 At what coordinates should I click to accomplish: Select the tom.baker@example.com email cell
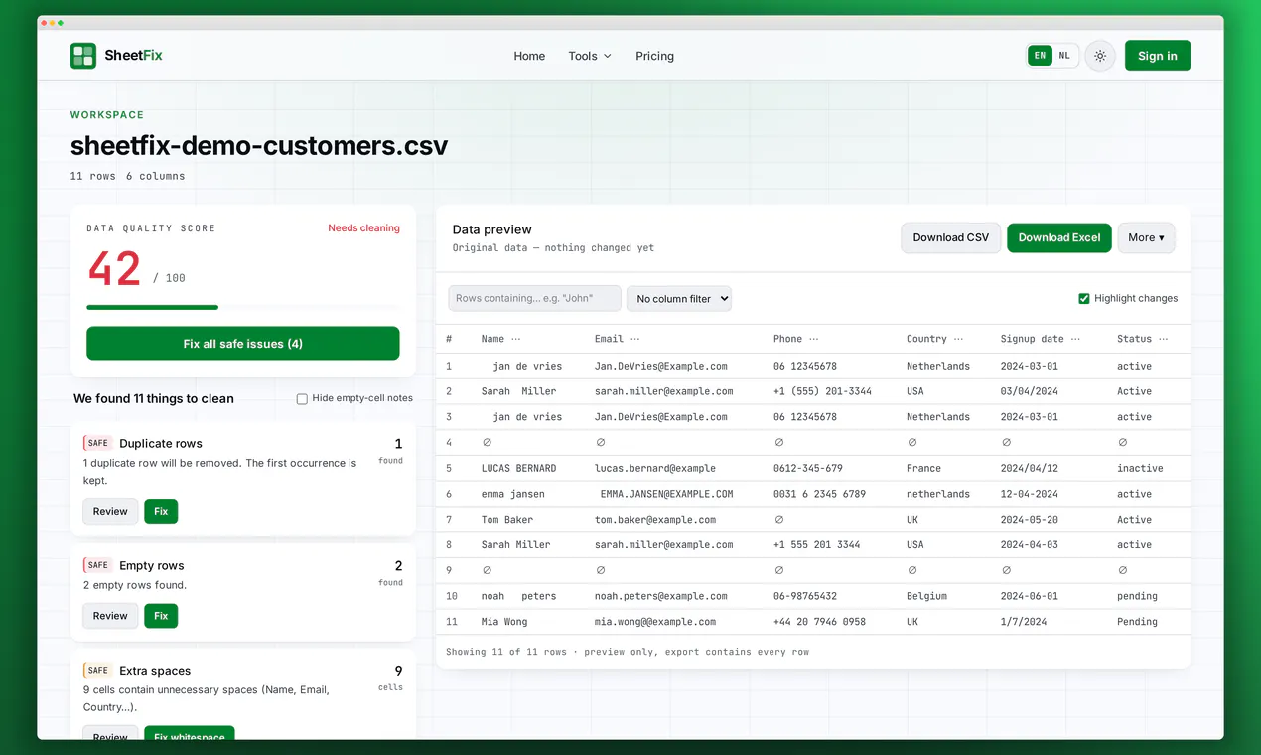655,520
